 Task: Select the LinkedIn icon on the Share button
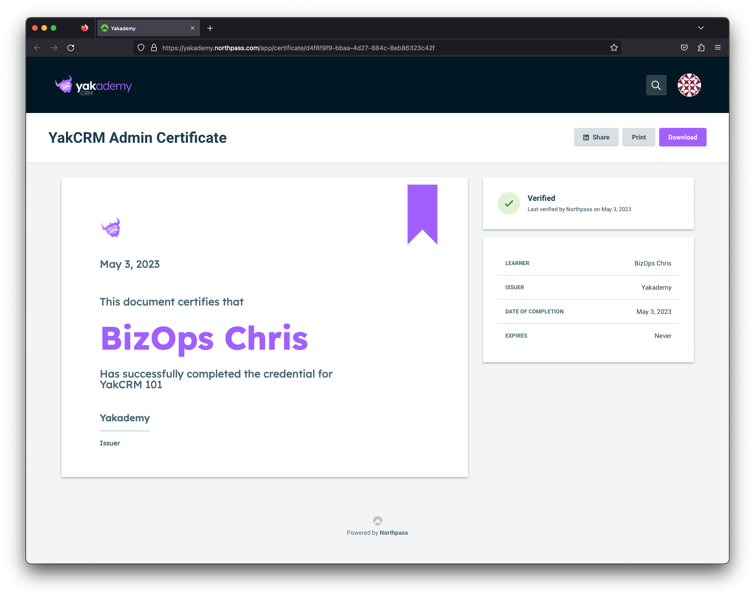[586, 137]
